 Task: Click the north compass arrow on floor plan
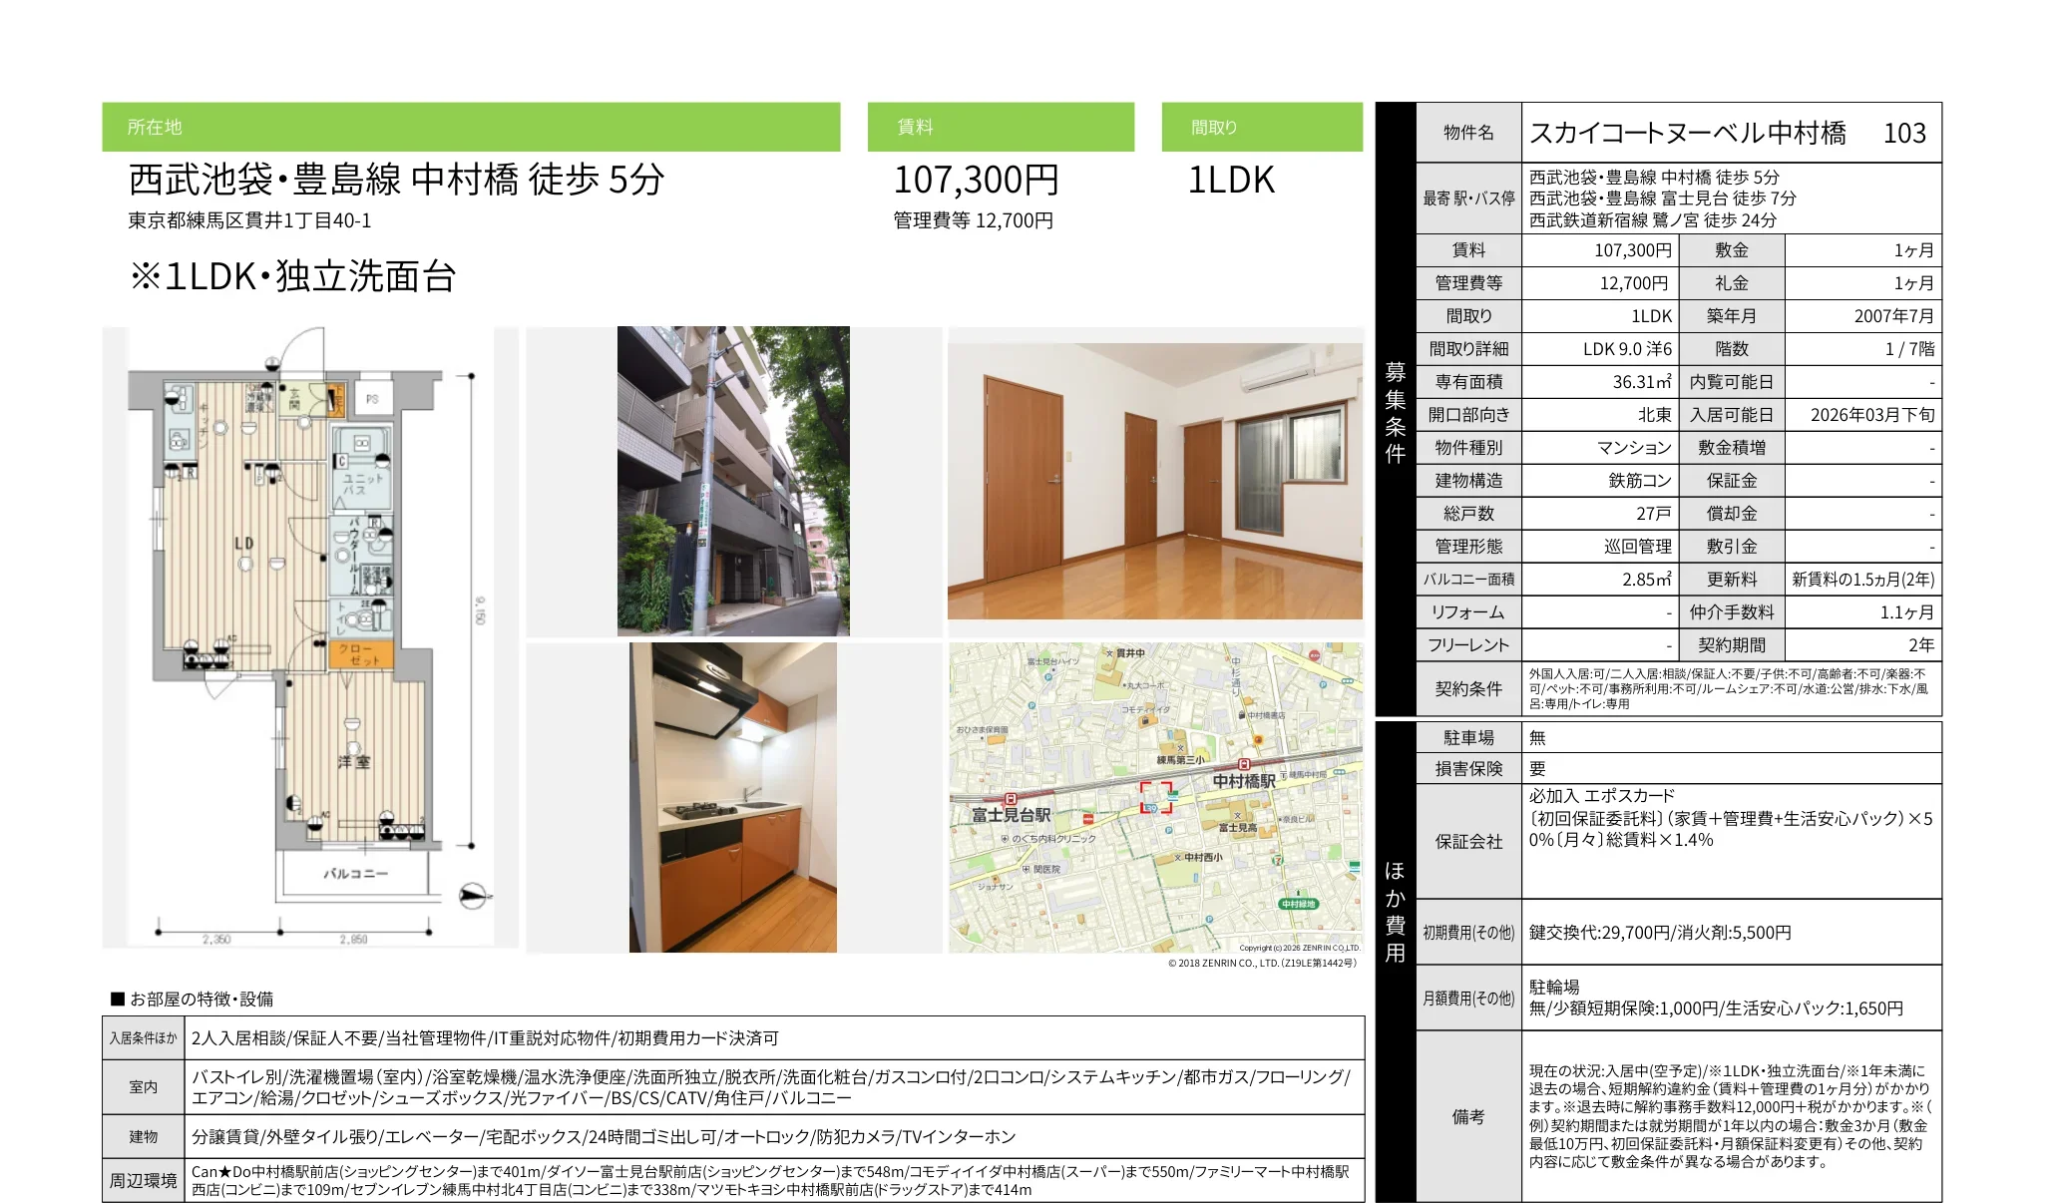coord(474,895)
